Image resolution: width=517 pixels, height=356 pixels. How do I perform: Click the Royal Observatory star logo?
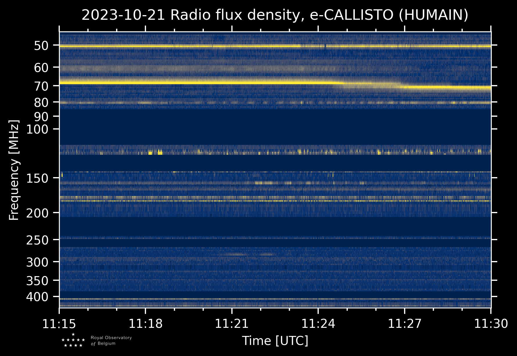click(x=73, y=340)
